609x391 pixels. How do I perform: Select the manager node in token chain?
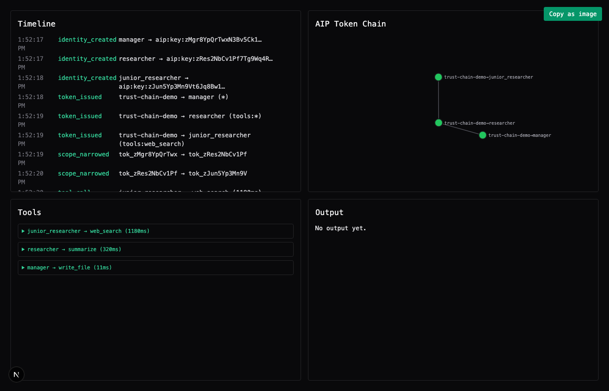click(482, 135)
